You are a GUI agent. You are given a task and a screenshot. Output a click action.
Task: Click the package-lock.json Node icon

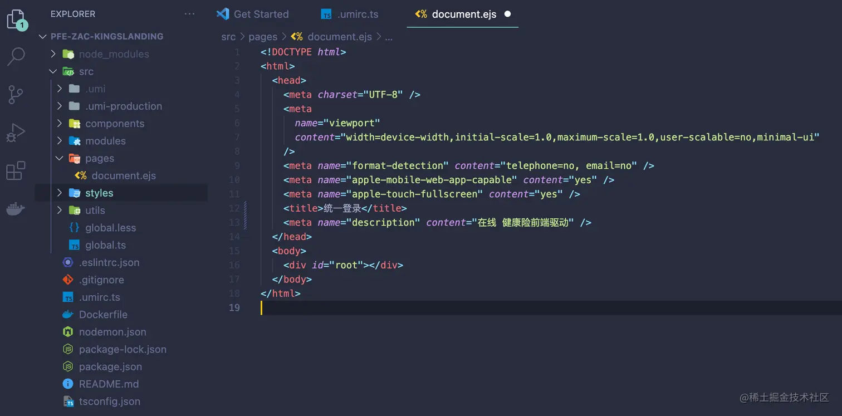pos(68,349)
